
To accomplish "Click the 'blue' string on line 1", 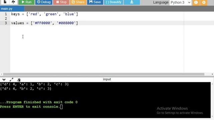I will [69, 14].
